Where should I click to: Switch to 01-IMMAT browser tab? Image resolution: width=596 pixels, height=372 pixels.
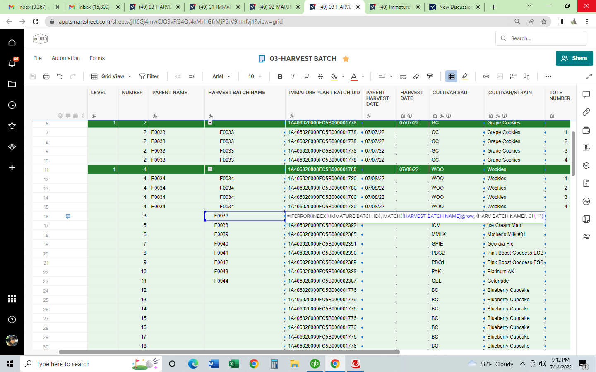(x=215, y=7)
